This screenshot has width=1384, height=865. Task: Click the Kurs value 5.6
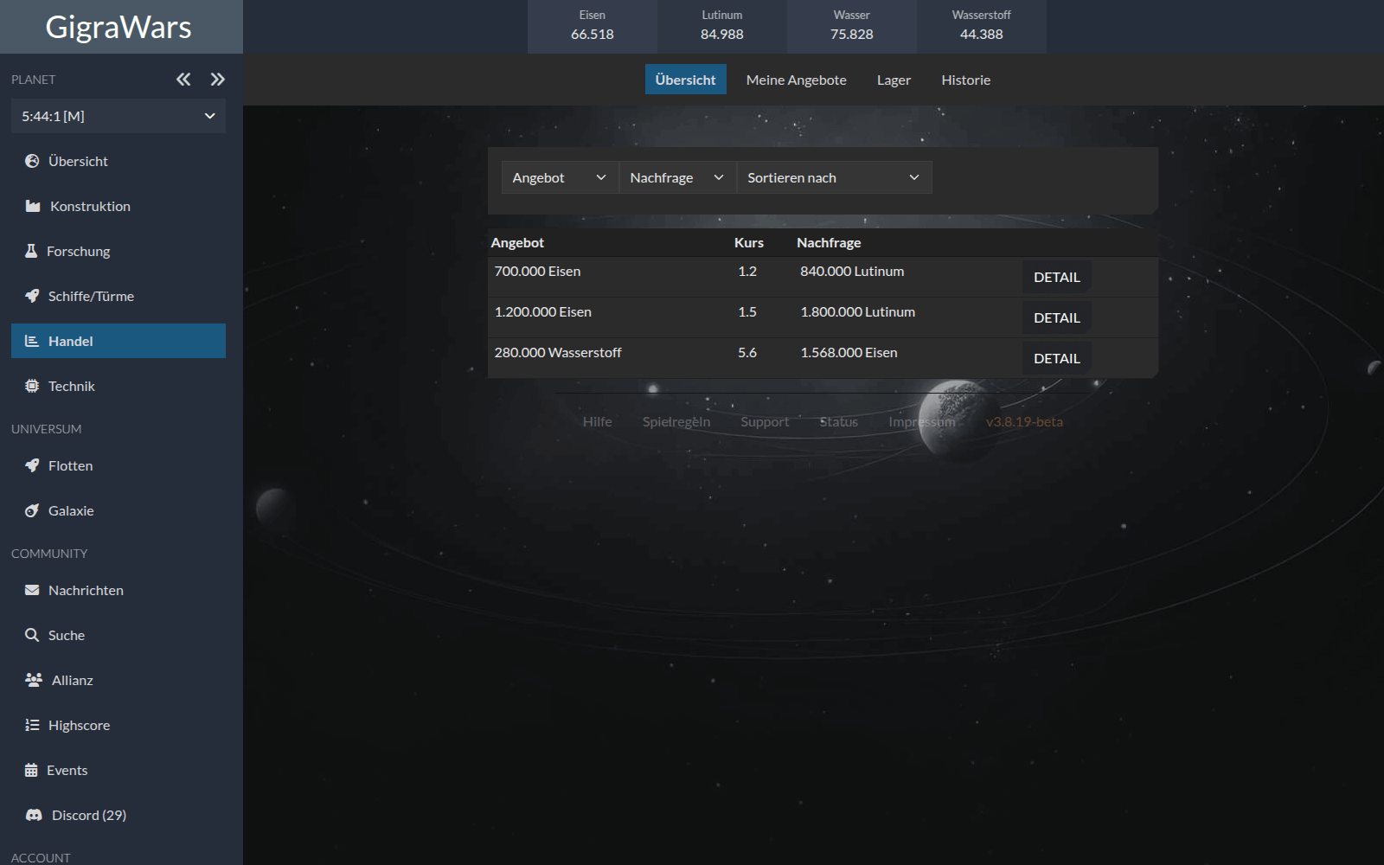coord(747,353)
